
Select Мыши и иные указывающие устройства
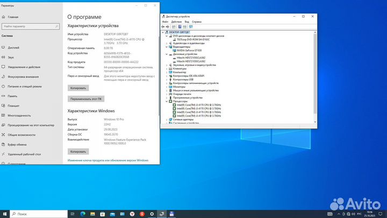pos(196,90)
